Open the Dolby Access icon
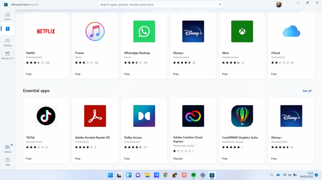Viewport: 322px width, 180px height. click(x=144, y=116)
